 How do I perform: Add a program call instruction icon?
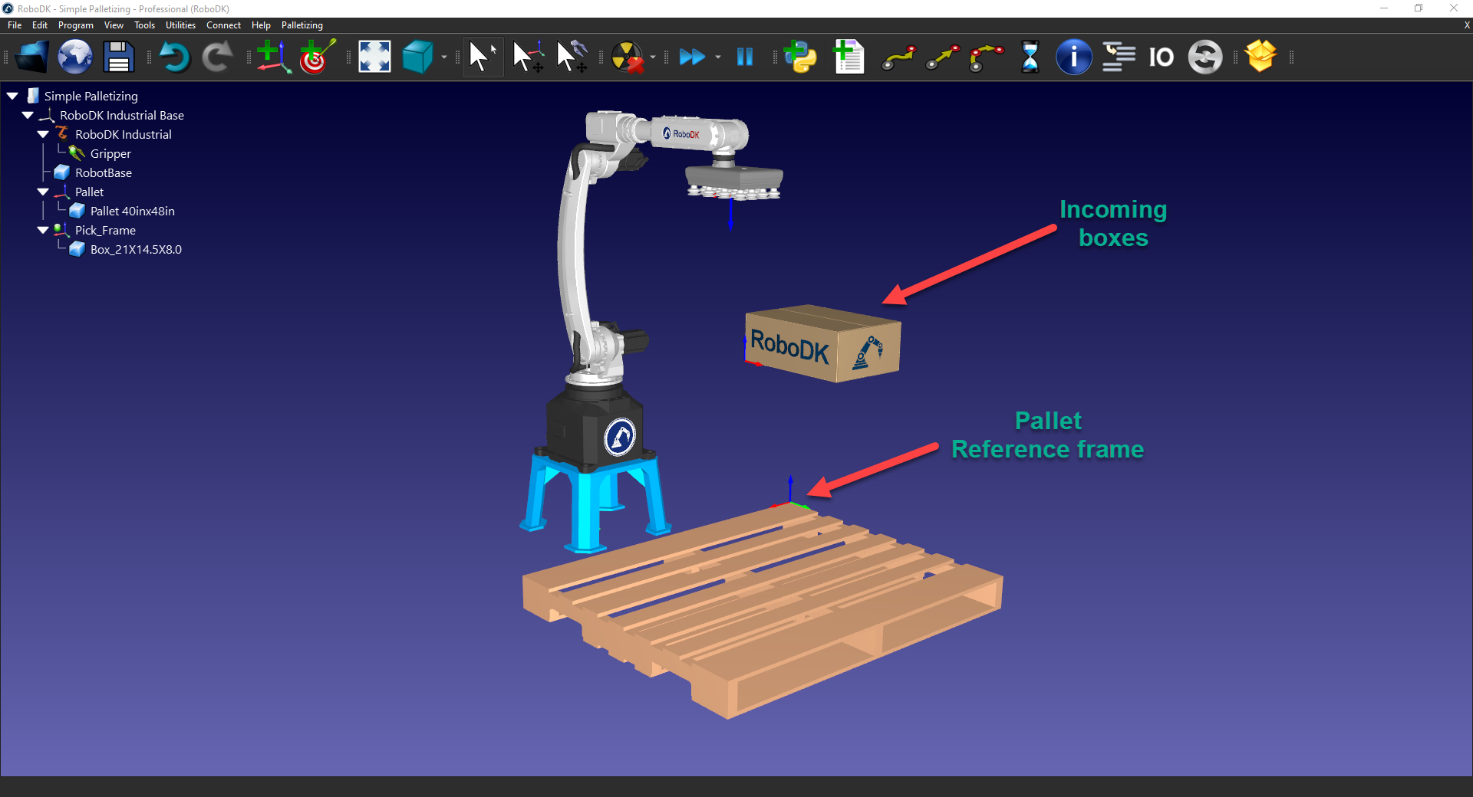click(x=1119, y=57)
